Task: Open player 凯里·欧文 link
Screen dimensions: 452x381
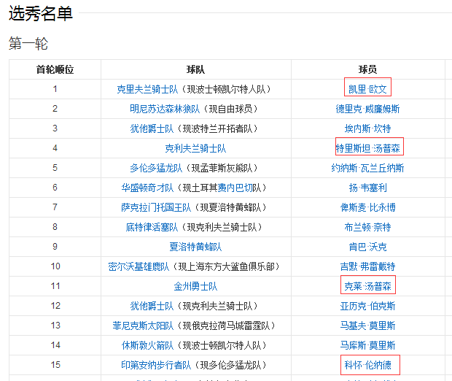Action: [x=367, y=89]
